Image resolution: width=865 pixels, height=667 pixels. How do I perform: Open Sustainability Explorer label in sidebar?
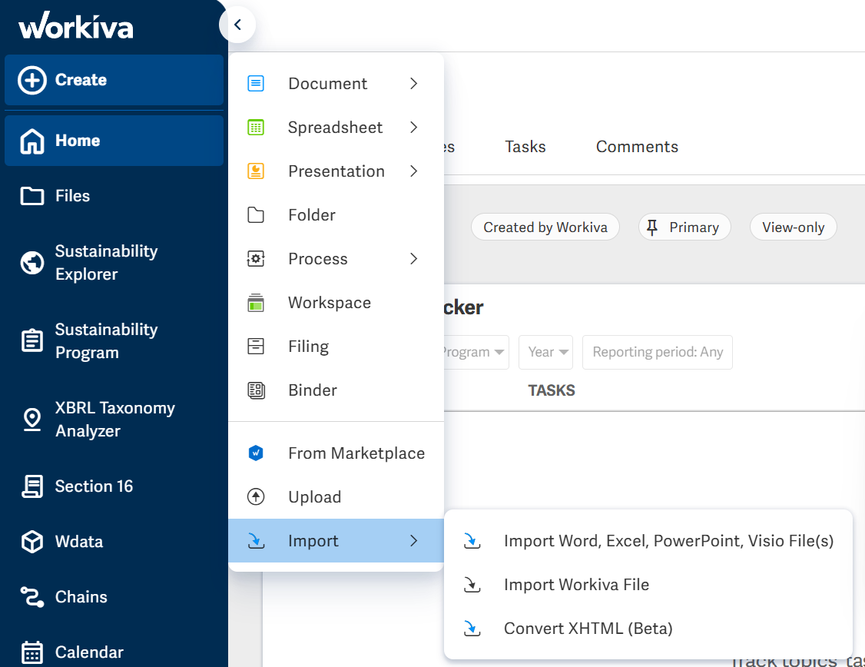107,263
